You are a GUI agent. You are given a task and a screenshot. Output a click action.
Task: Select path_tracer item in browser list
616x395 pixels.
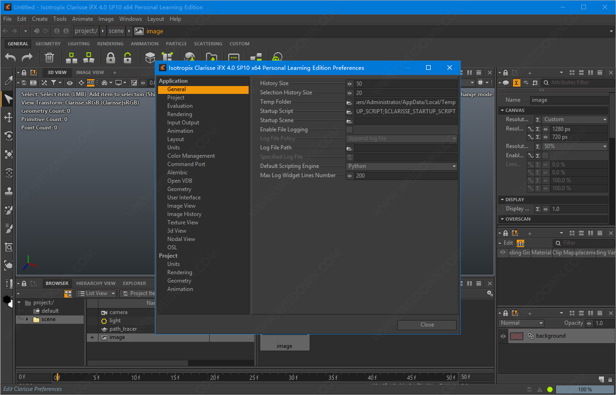click(123, 329)
